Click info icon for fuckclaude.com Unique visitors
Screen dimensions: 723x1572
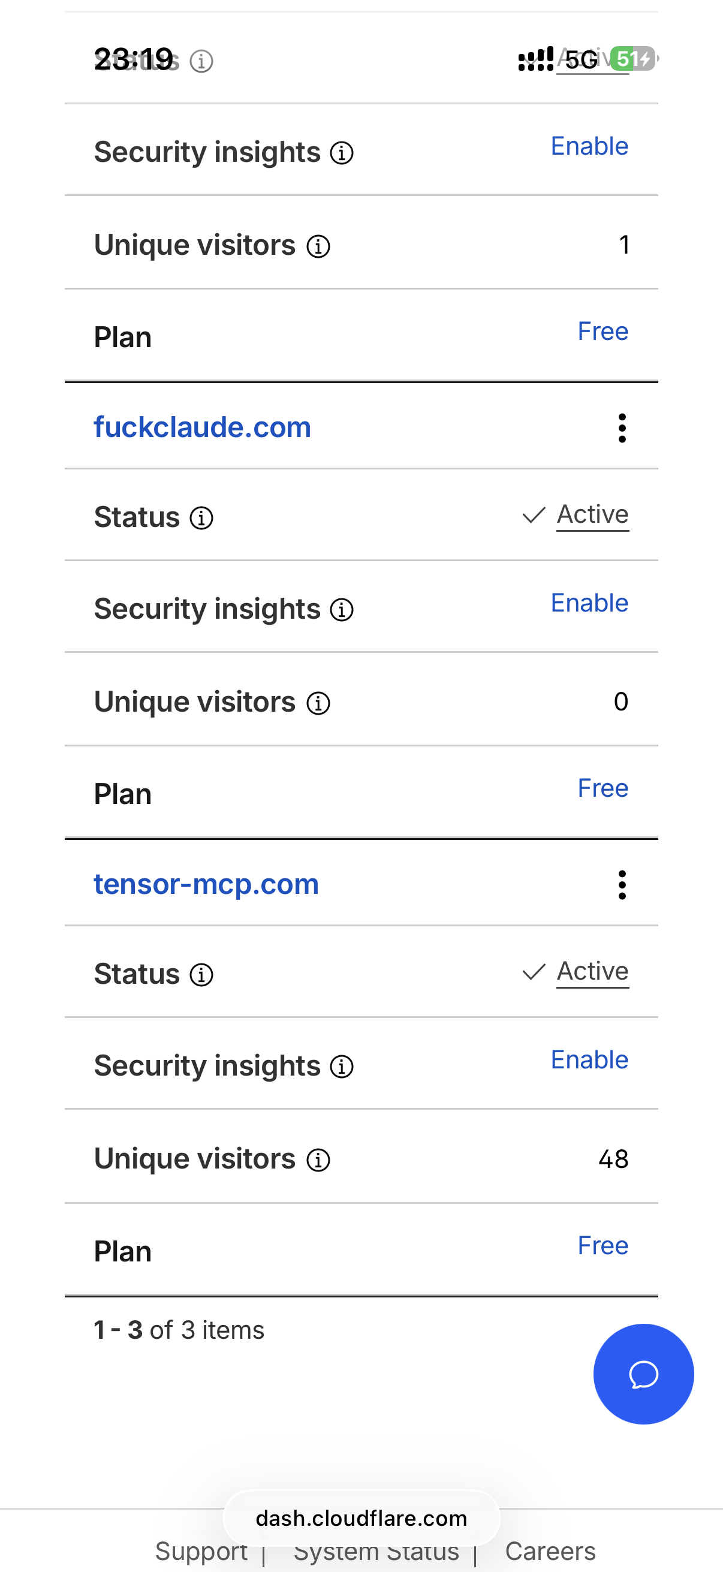(x=318, y=703)
